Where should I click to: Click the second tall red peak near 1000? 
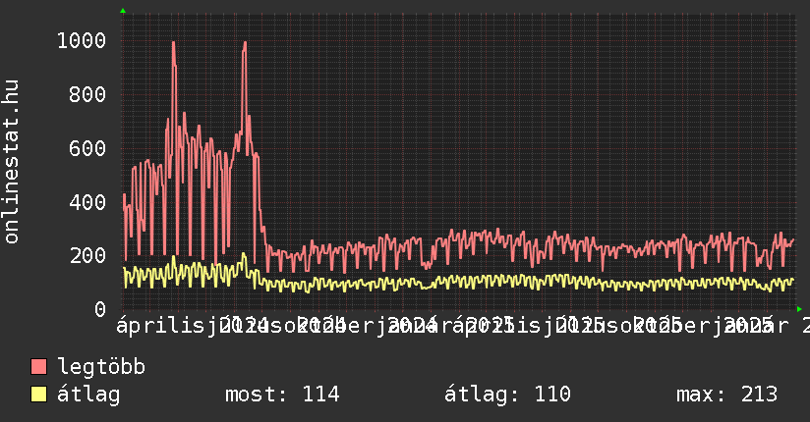coord(243,43)
